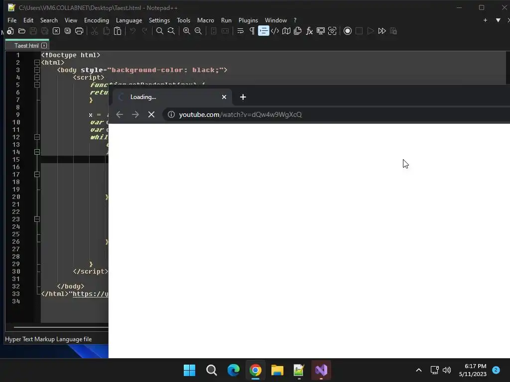This screenshot has height=382, width=510.
Task: Click the browser Back arrow
Action: [x=120, y=114]
